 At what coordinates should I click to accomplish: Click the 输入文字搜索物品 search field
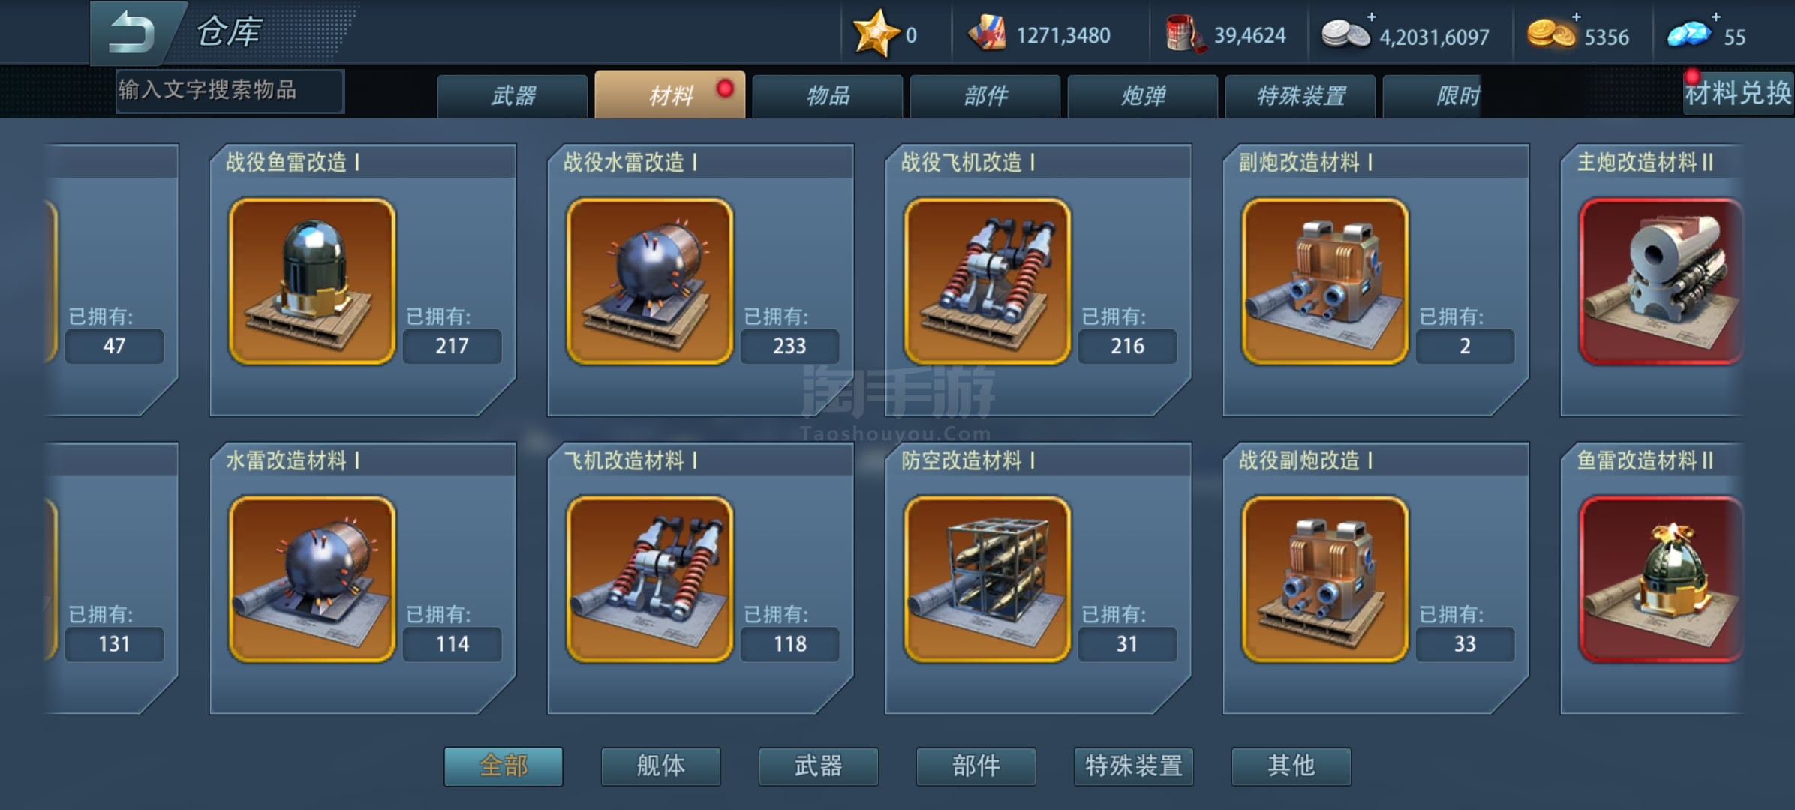click(230, 91)
